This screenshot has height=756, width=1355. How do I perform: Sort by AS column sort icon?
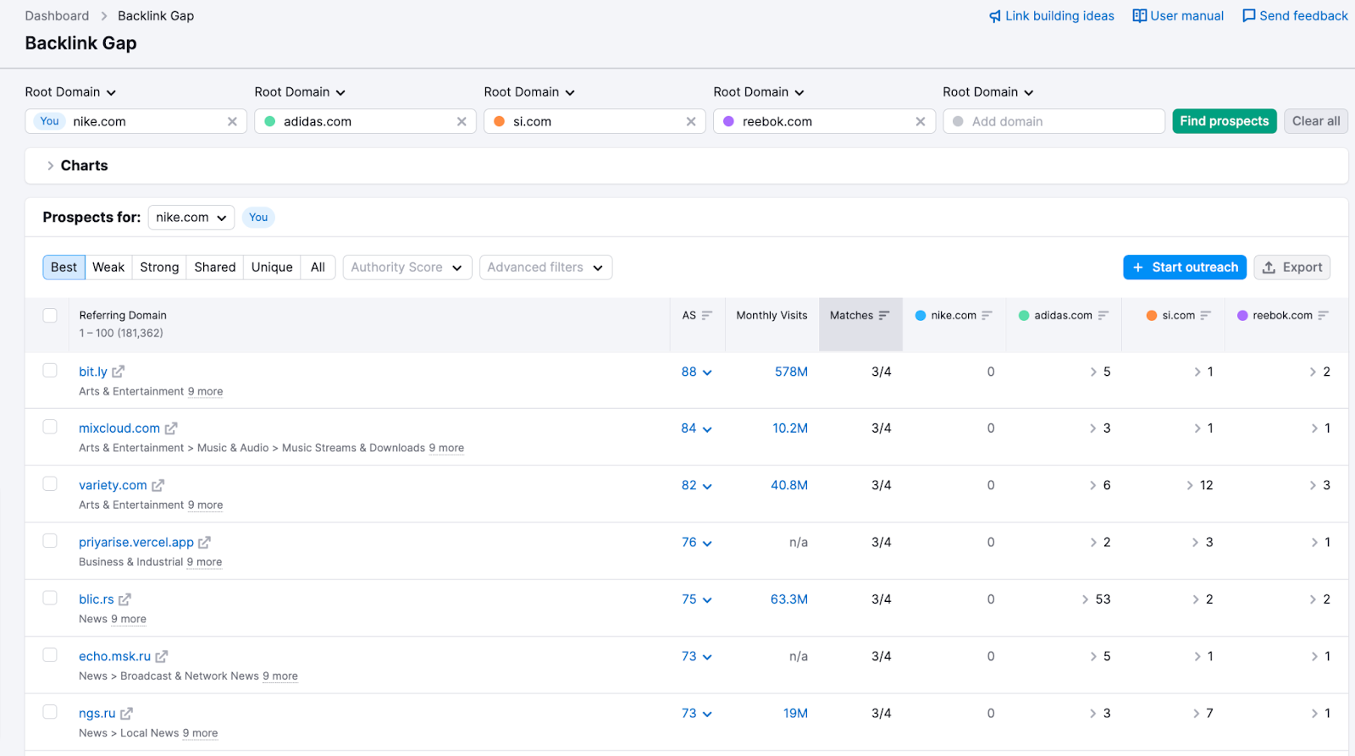(707, 316)
